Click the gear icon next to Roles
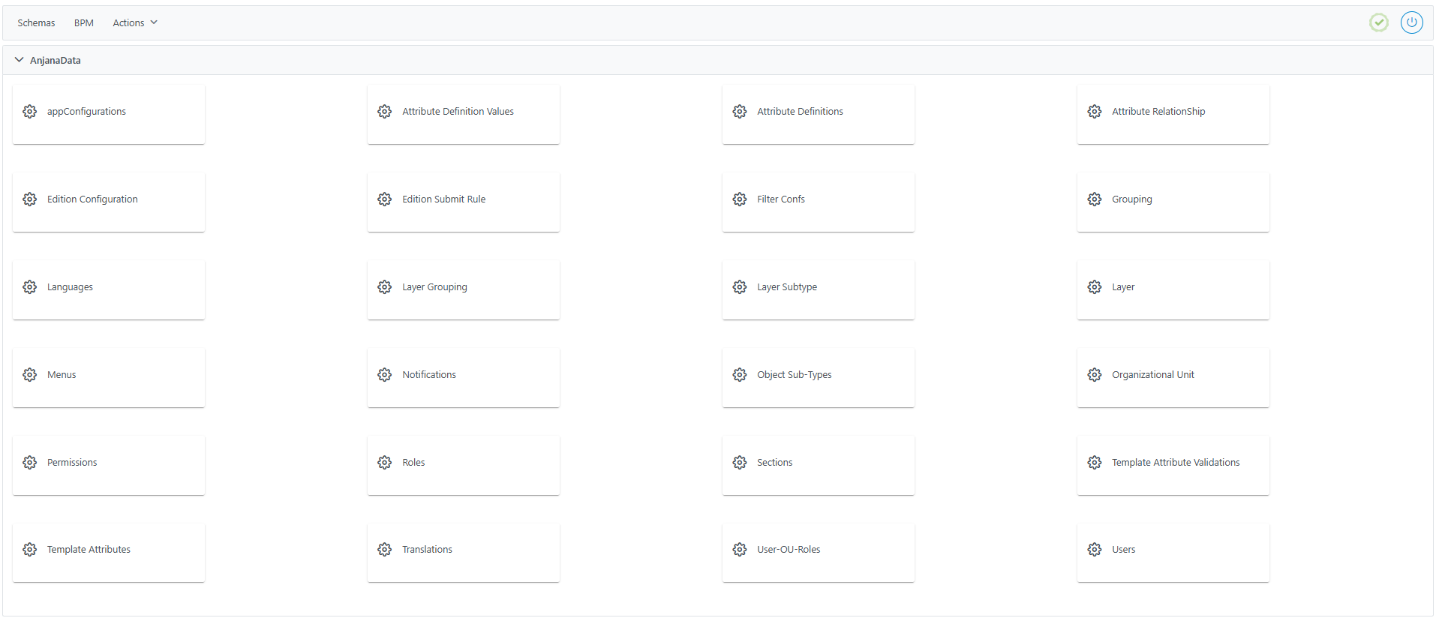This screenshot has width=1436, height=621. point(385,463)
